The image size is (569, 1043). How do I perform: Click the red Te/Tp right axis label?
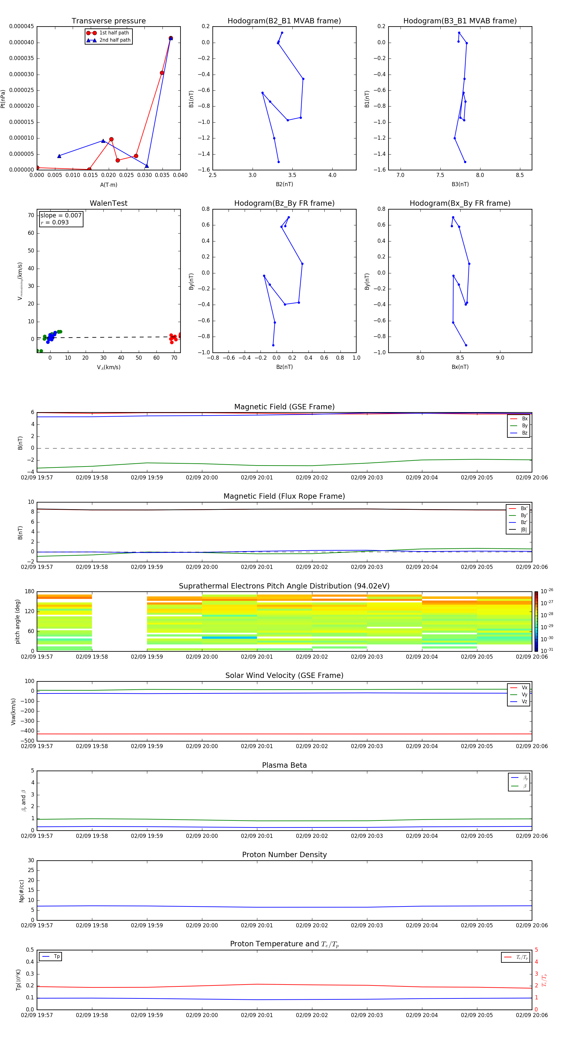(x=544, y=980)
